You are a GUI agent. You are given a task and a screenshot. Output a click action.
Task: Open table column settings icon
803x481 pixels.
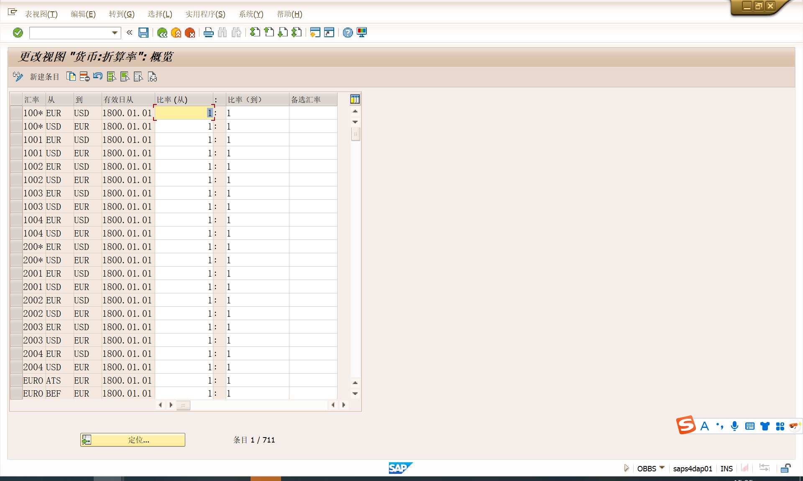click(x=355, y=99)
